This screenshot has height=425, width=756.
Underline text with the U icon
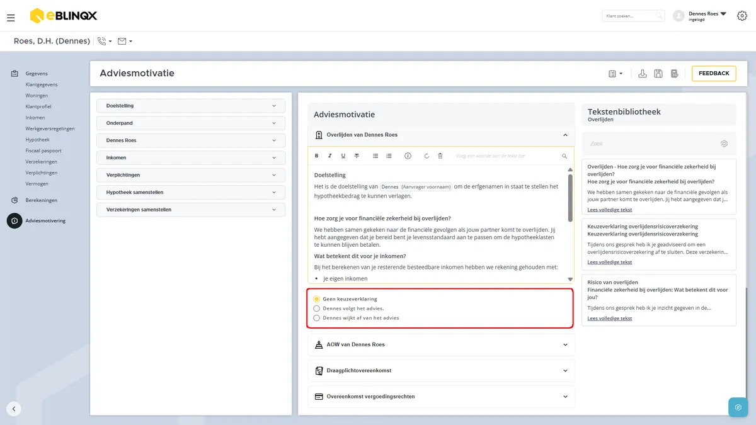343,156
